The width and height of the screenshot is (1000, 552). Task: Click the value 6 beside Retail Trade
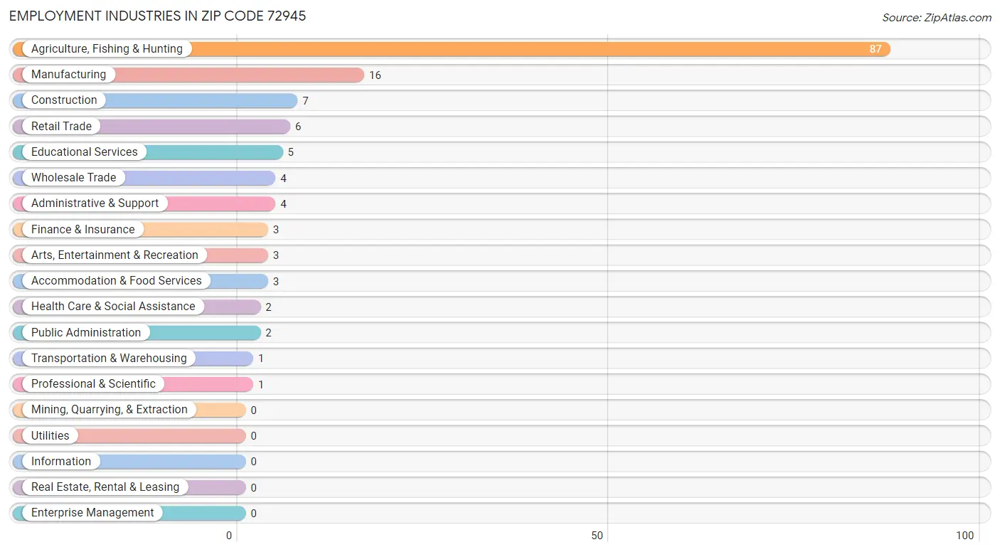pos(298,127)
